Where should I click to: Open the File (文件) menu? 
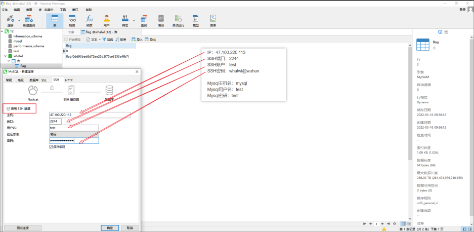pos(5,10)
